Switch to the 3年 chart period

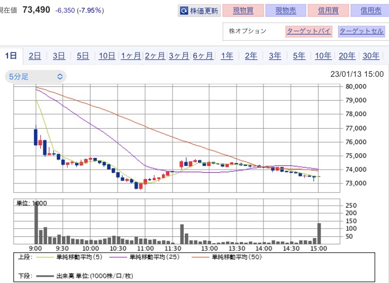[275, 56]
